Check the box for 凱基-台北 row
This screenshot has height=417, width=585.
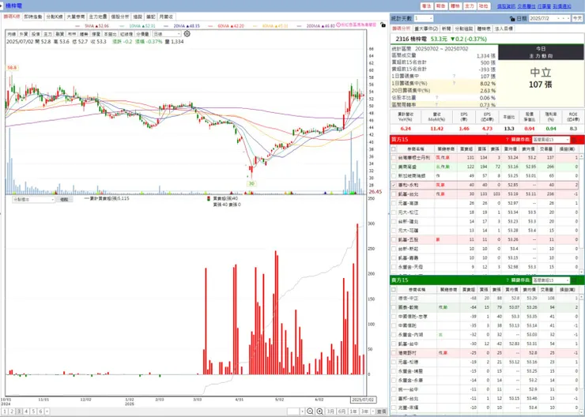click(x=394, y=194)
